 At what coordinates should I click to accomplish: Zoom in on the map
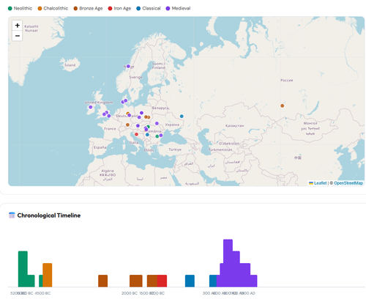pos(18,26)
